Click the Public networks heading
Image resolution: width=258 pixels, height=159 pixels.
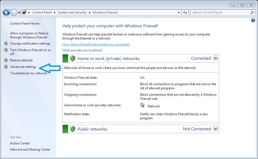92,129
